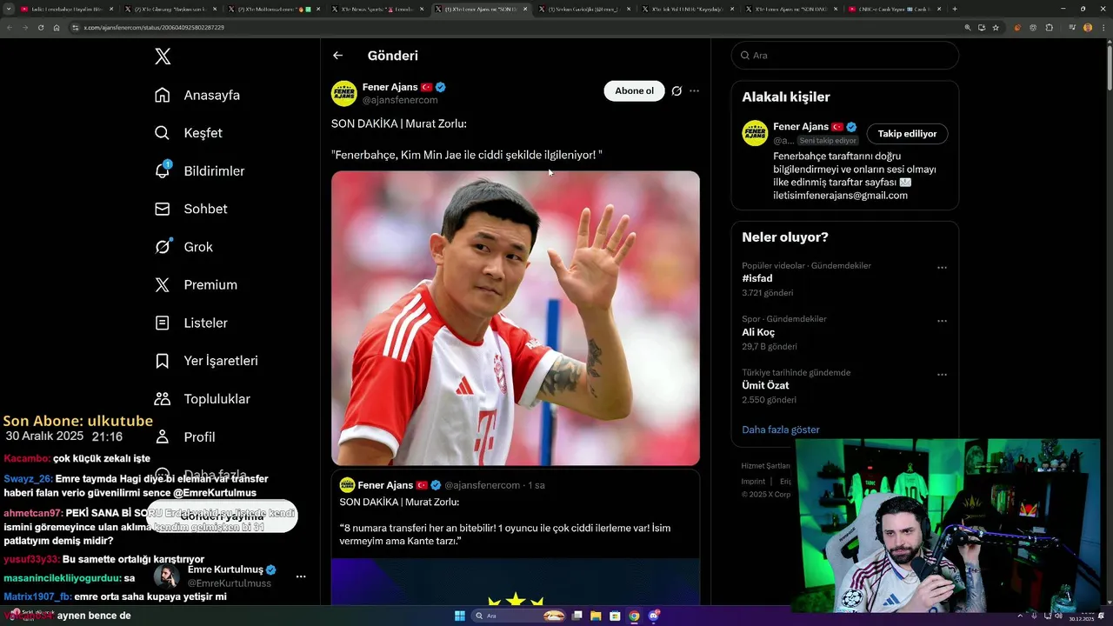Open Keşfet in the sidebar

click(x=189, y=133)
